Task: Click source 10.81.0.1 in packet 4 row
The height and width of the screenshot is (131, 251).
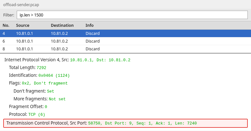Action: [x=24, y=33]
